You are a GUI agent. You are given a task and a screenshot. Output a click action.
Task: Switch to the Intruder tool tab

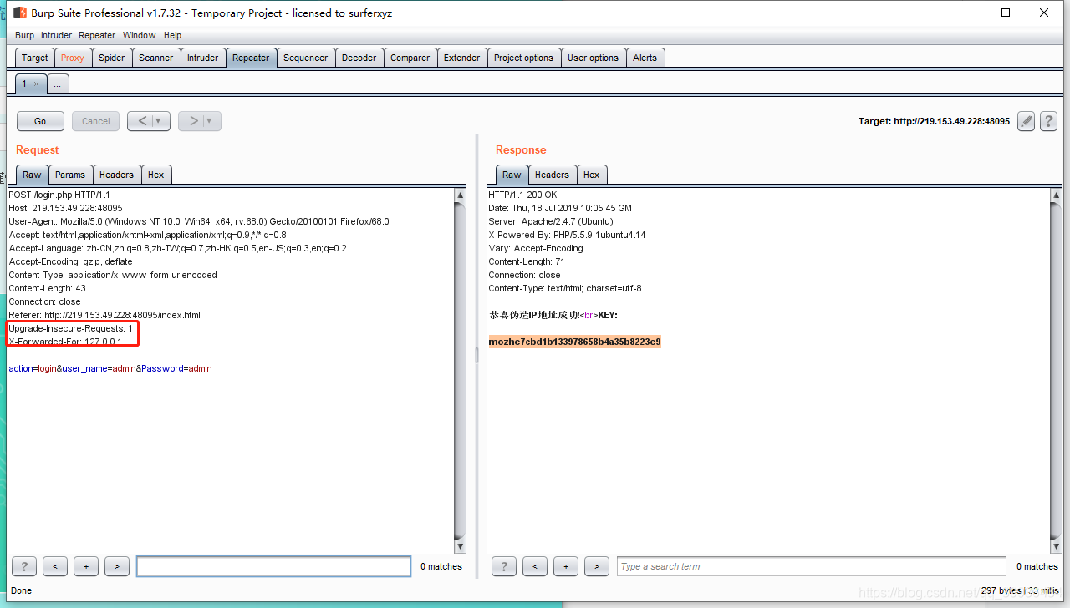[x=203, y=58]
